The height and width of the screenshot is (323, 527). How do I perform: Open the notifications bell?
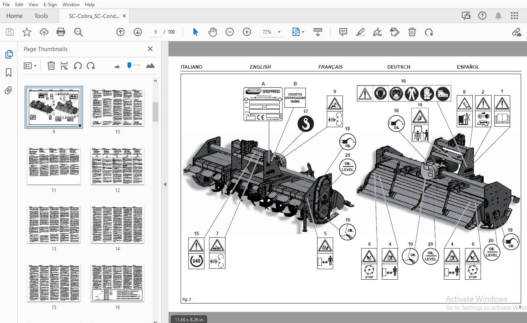point(499,16)
